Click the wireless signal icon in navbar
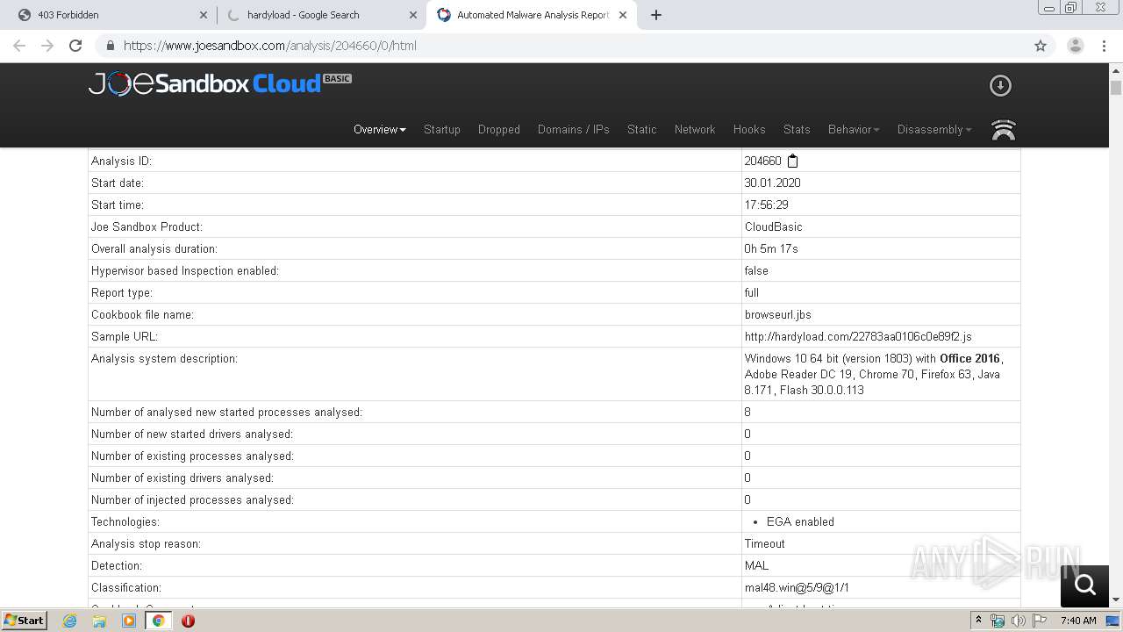This screenshot has height=632, width=1123. point(1003,130)
